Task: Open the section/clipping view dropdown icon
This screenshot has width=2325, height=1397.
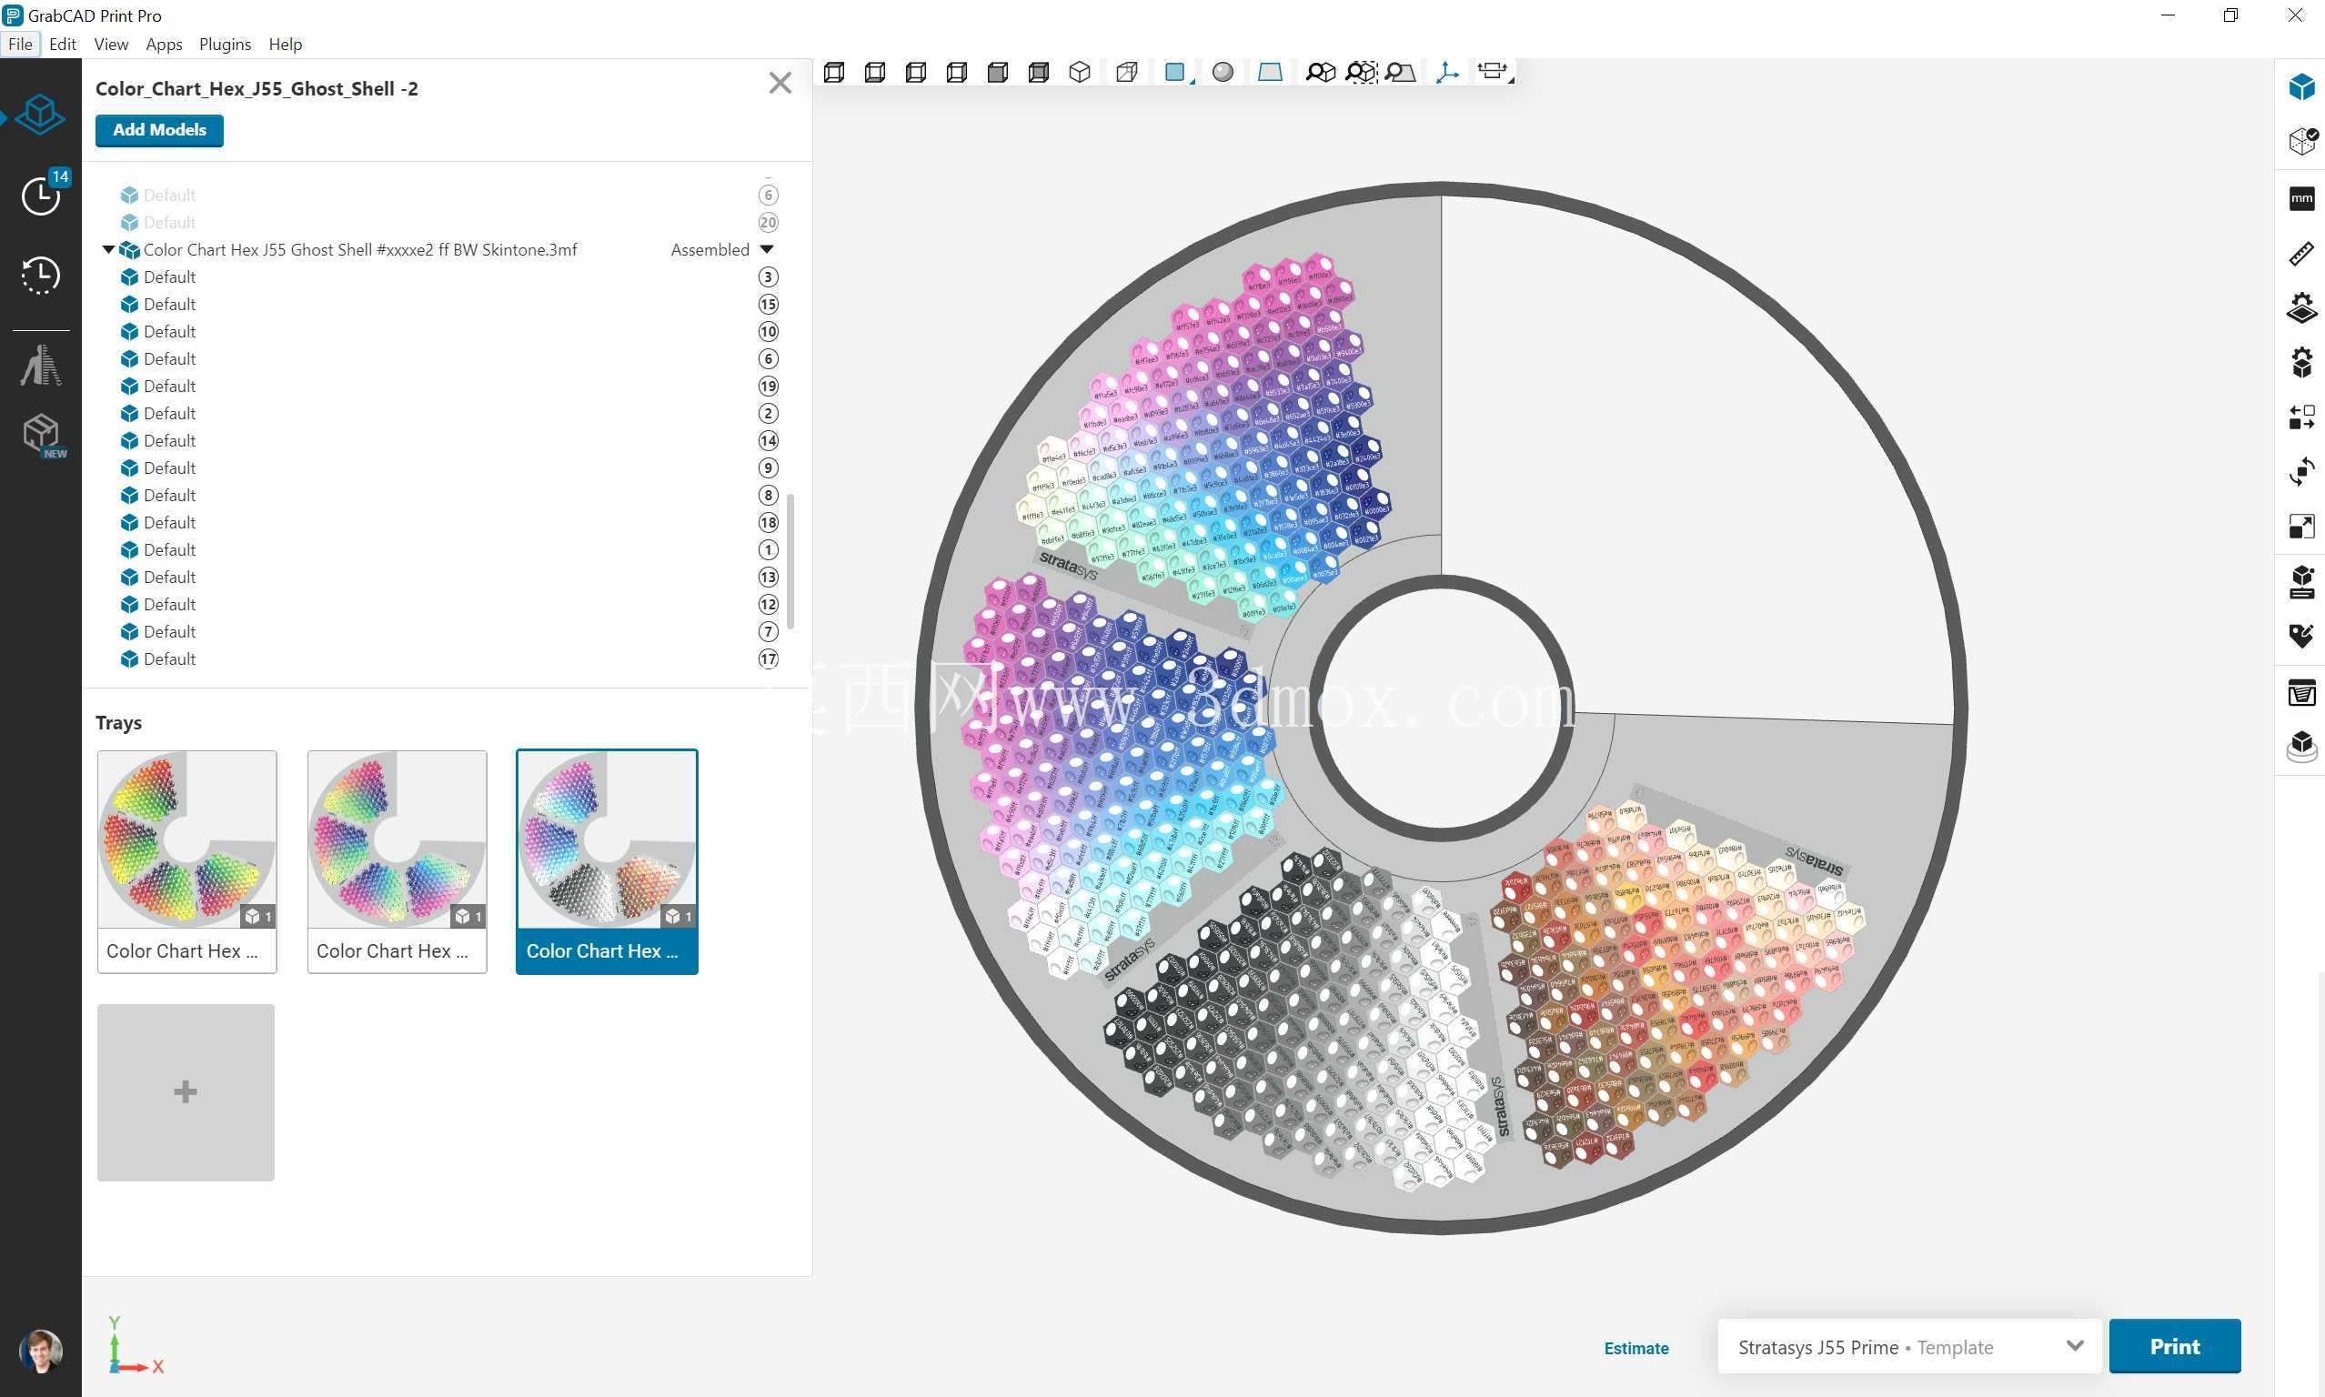Action: (x=1494, y=72)
